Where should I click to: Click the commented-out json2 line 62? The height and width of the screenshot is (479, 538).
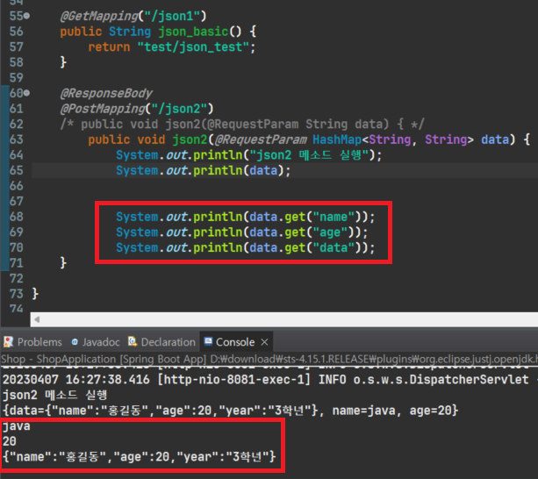point(242,124)
